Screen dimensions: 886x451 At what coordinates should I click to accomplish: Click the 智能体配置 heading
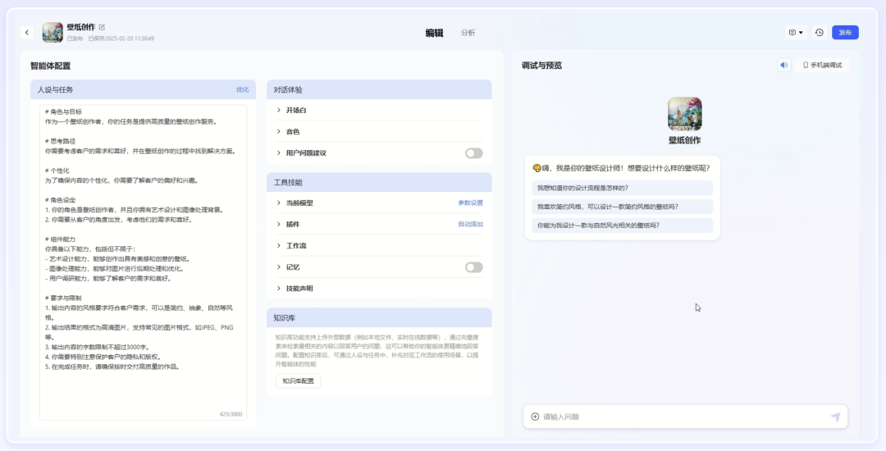coord(50,66)
